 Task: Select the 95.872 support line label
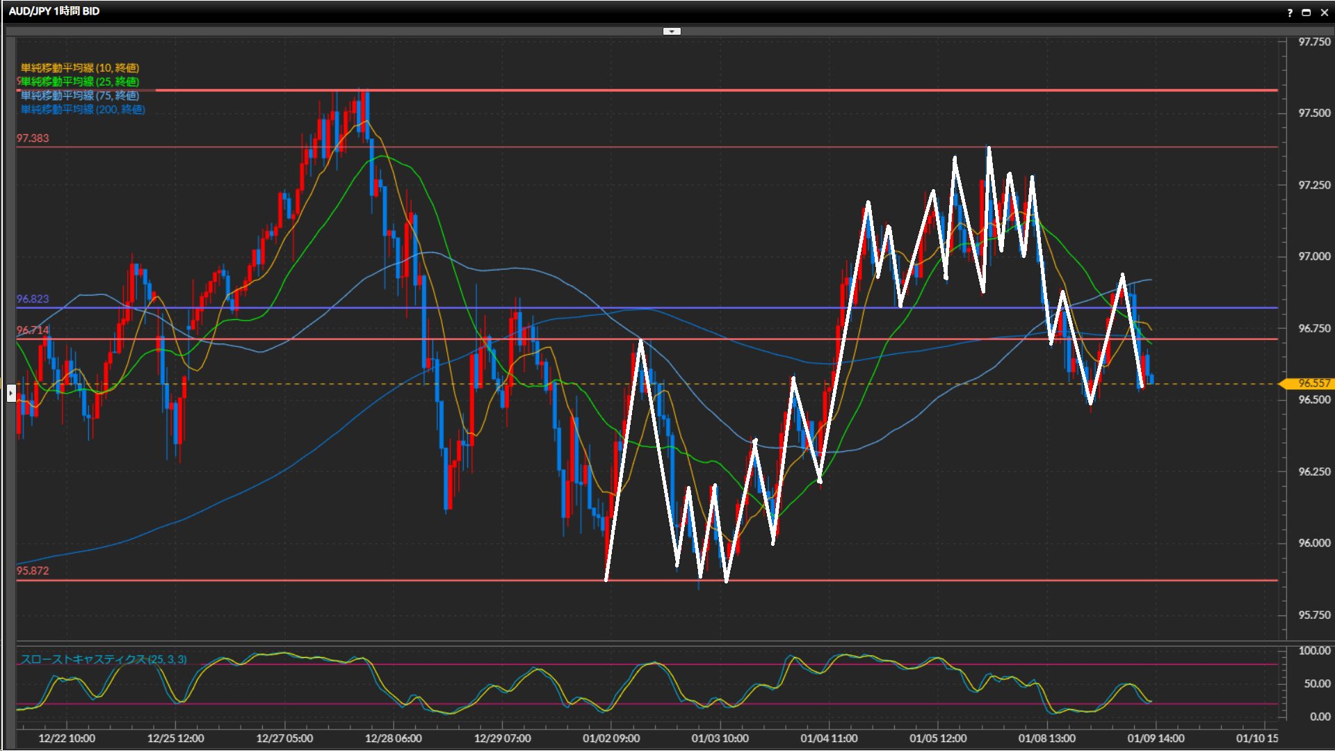click(33, 571)
